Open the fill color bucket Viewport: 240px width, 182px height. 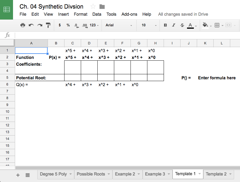[x=205, y=25]
